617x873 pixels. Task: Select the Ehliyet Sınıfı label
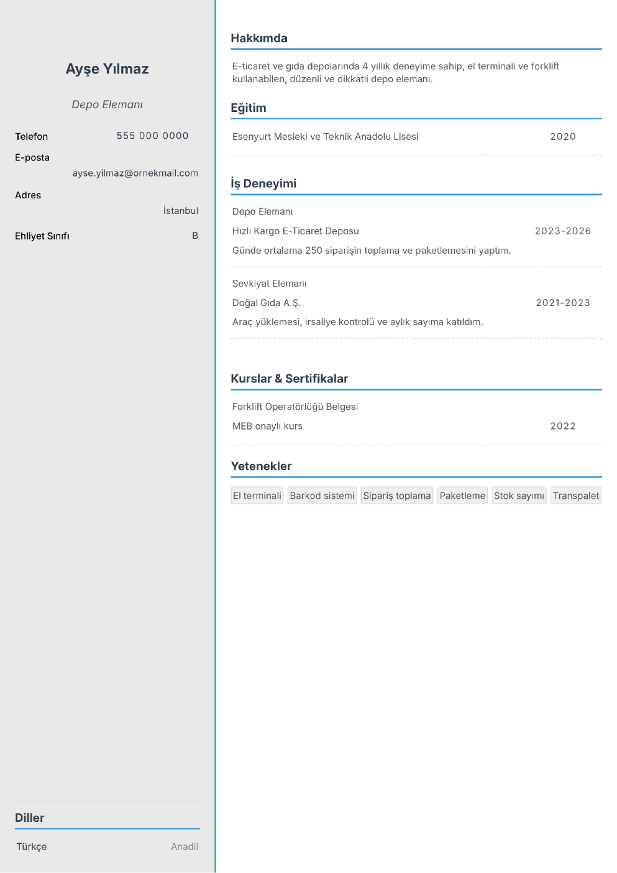click(42, 236)
